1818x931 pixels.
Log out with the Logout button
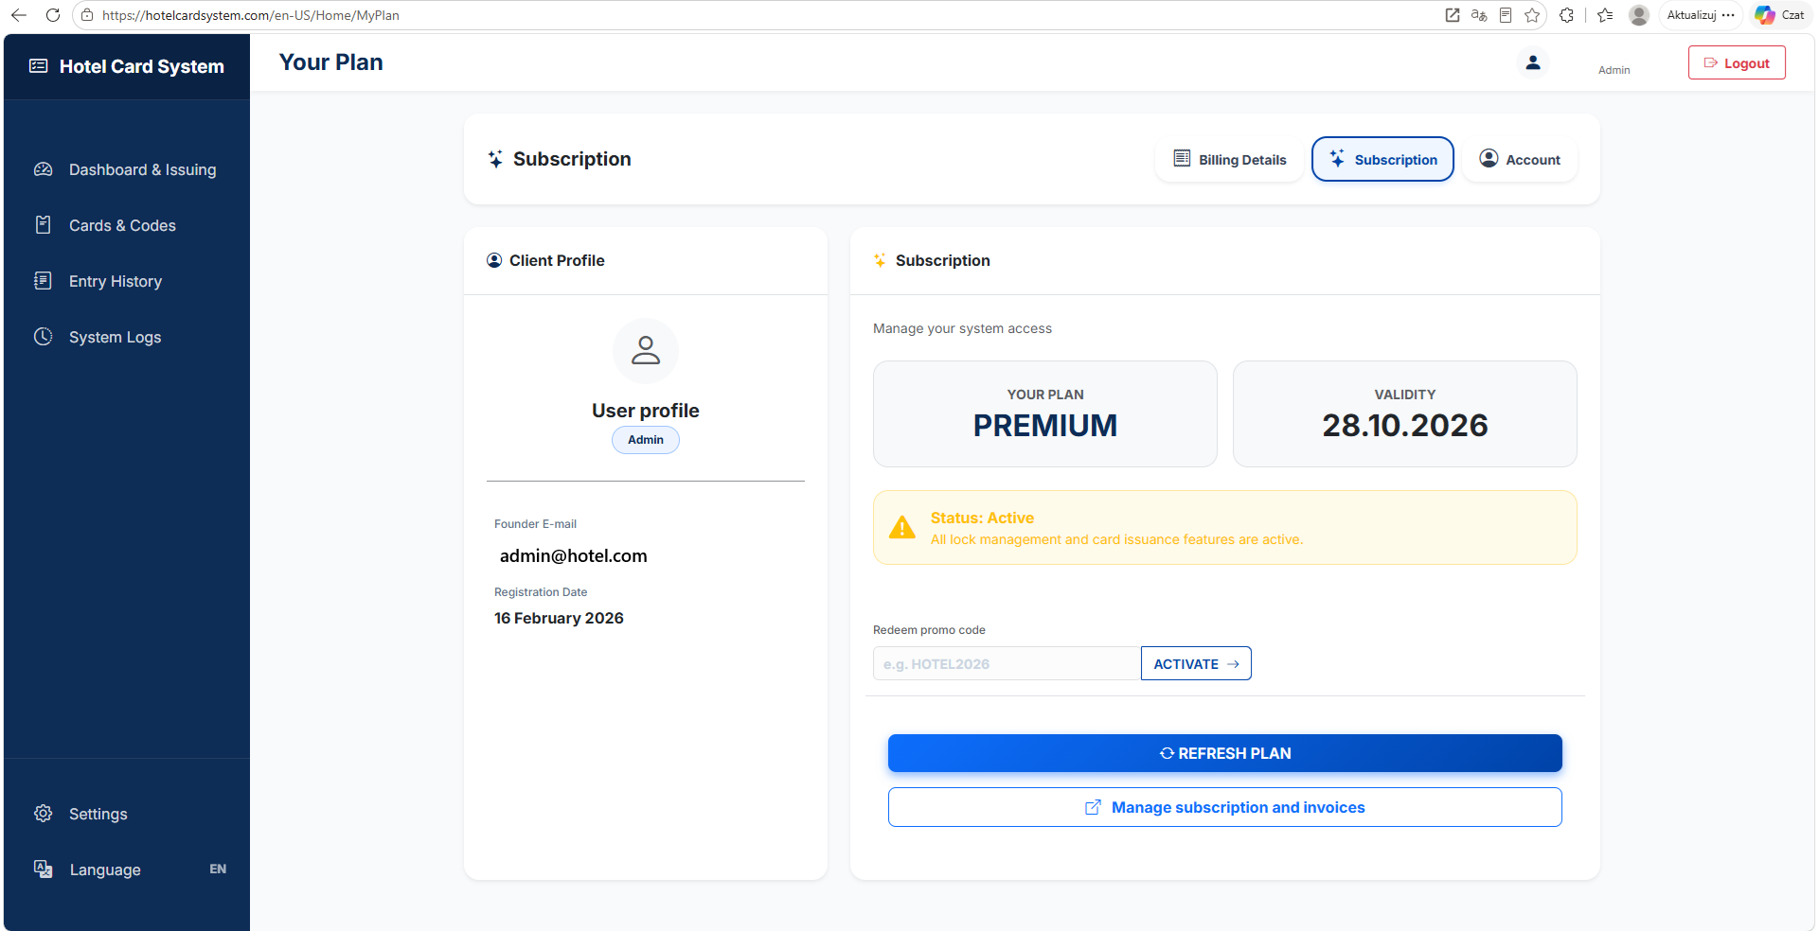pyautogui.click(x=1737, y=62)
